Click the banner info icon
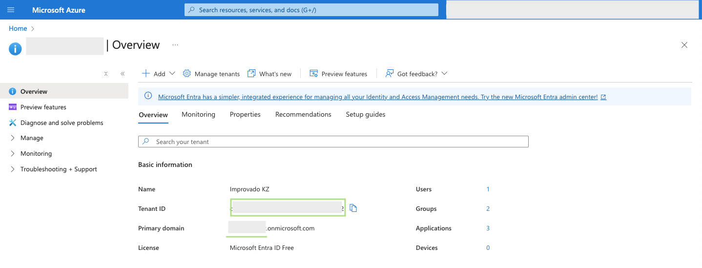This screenshot has height=268, width=702. (148, 97)
